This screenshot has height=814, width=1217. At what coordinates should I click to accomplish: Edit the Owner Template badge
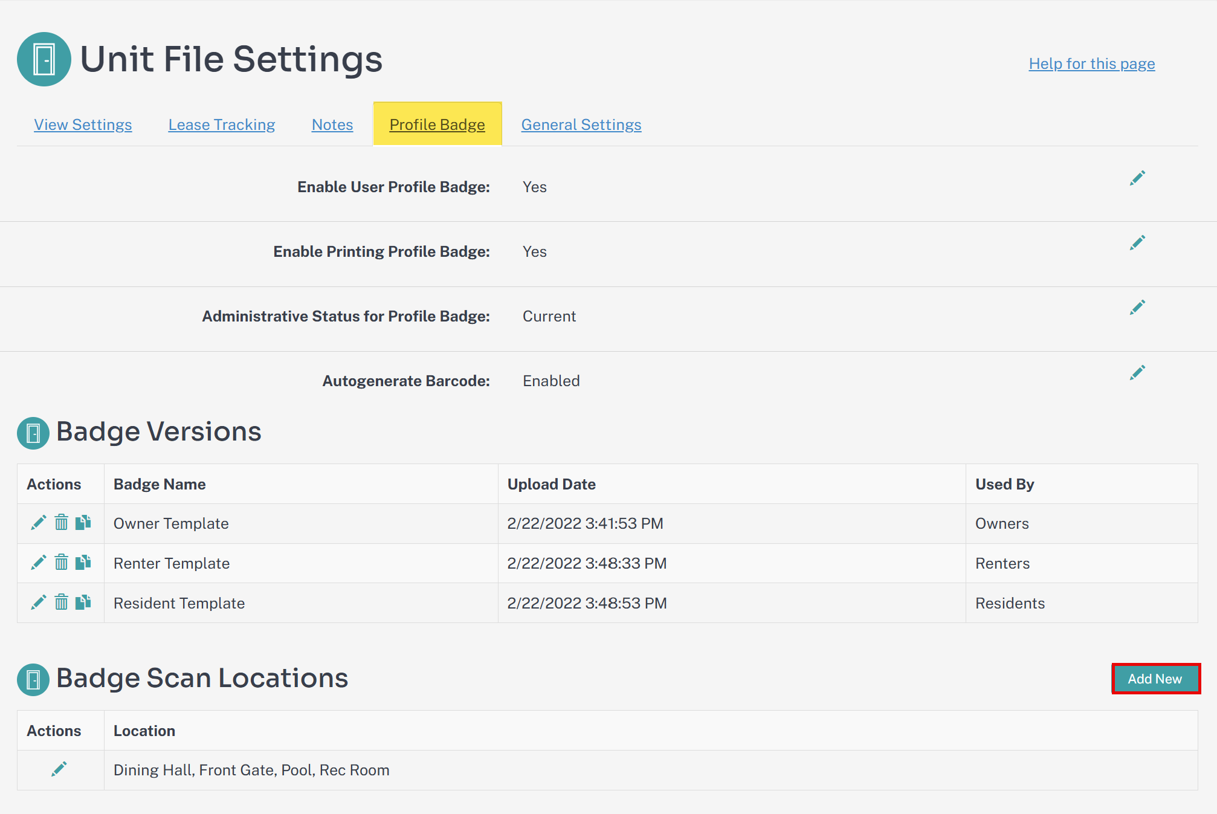(x=39, y=523)
